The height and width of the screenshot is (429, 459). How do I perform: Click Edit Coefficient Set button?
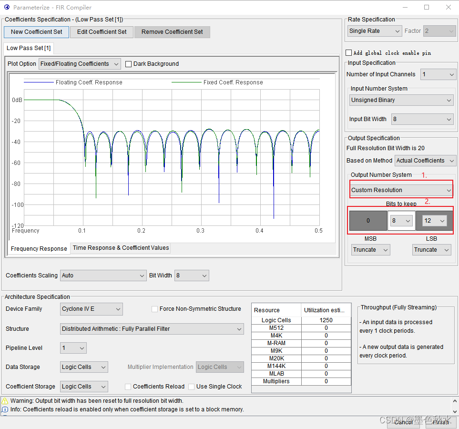click(102, 32)
